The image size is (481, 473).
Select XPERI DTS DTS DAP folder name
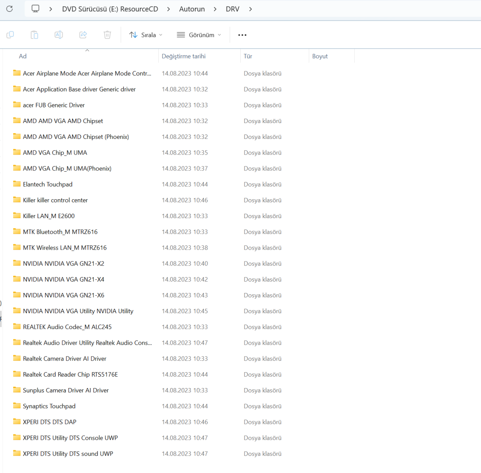(x=50, y=422)
